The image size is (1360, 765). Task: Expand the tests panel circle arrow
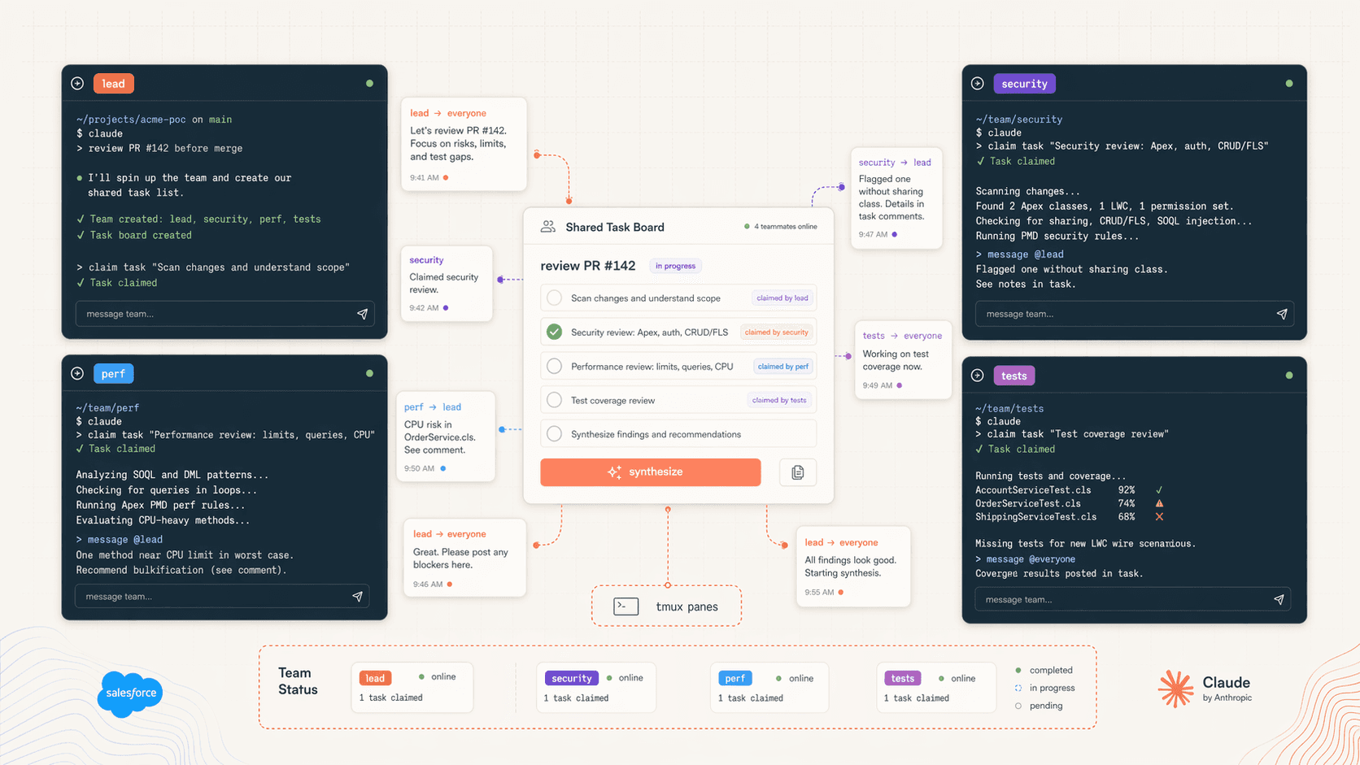pos(978,376)
